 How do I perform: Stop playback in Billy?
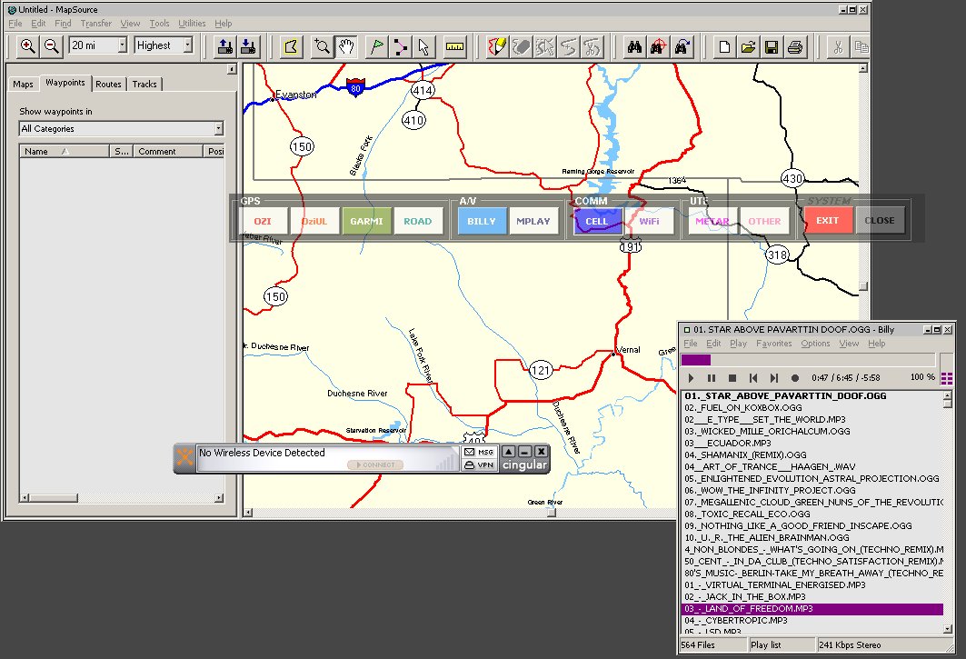(732, 378)
